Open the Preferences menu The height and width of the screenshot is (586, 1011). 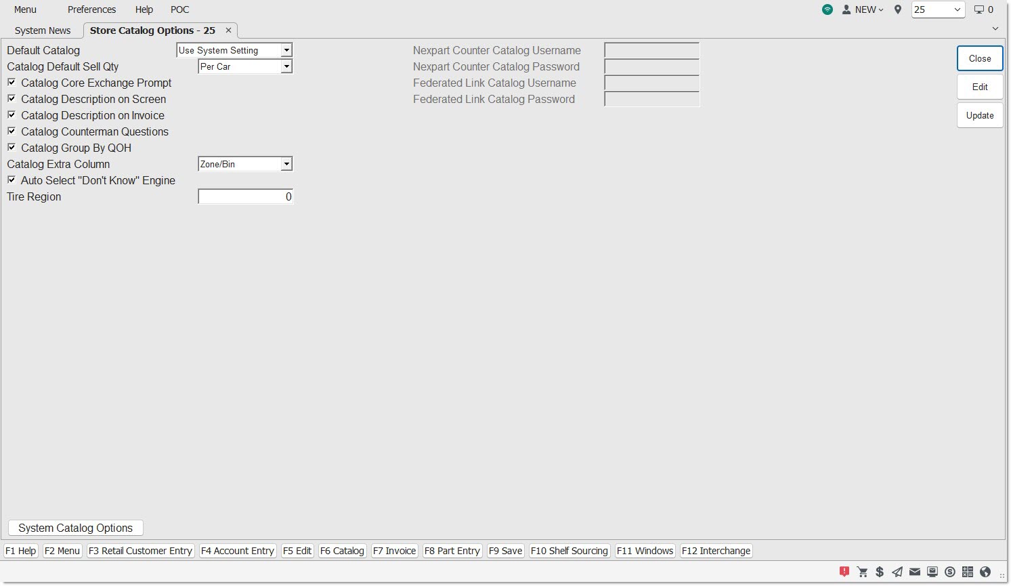click(91, 9)
